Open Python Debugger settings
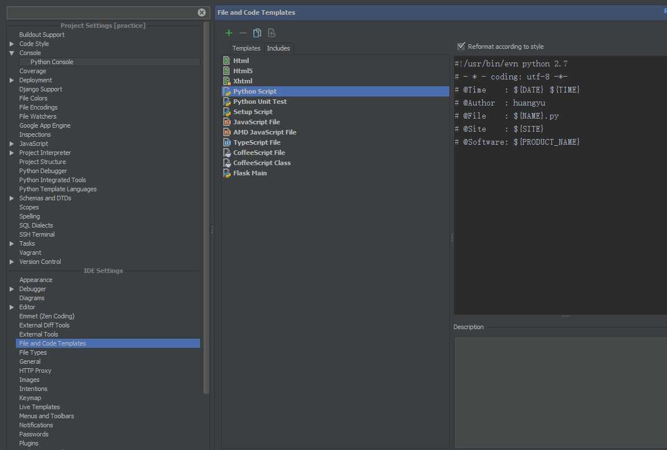The image size is (667, 450). pyautogui.click(x=43, y=171)
